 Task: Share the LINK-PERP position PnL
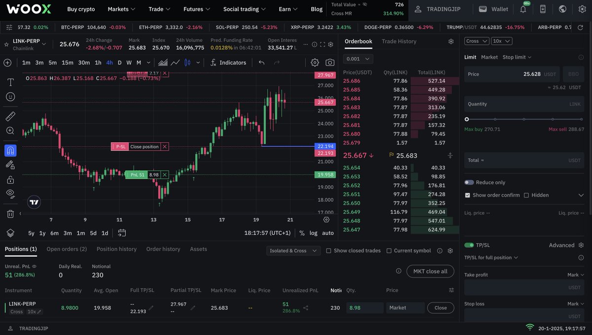pyautogui.click(x=305, y=308)
